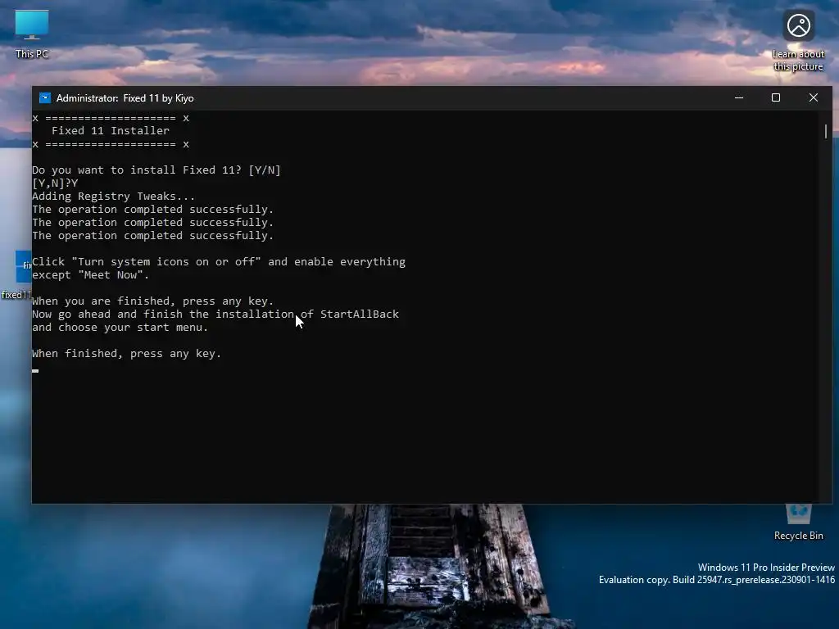
Task: Click the console window's vertical scrollbar thumb
Action: (826, 131)
